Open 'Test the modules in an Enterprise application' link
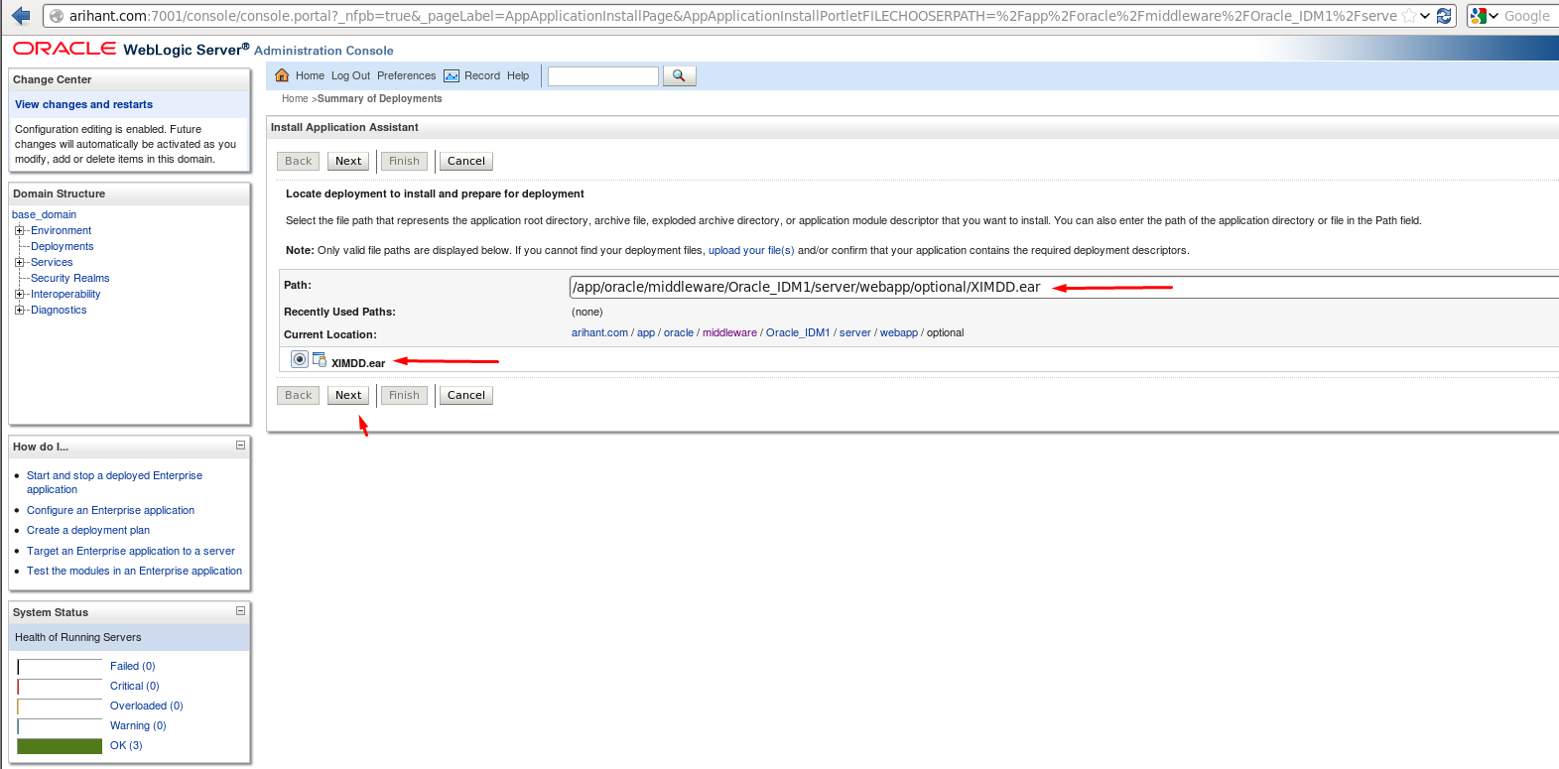This screenshot has height=769, width=1559. [134, 571]
